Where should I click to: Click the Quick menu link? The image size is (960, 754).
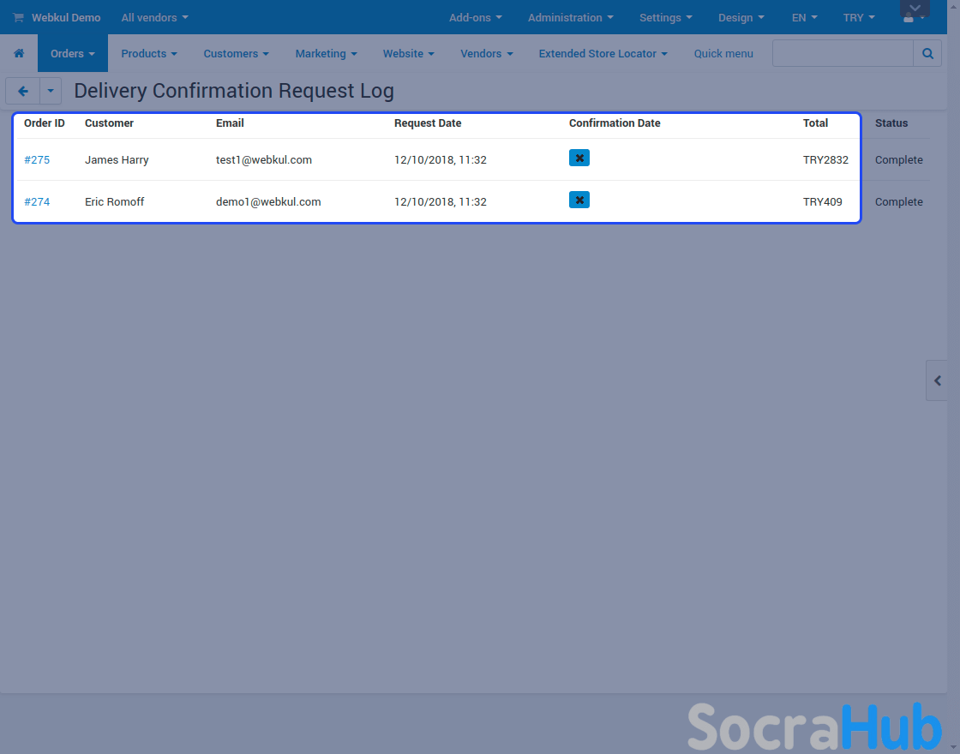(723, 53)
